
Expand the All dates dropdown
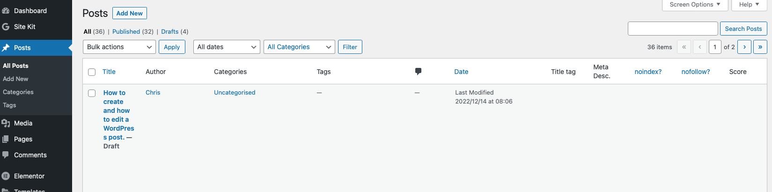(227, 47)
